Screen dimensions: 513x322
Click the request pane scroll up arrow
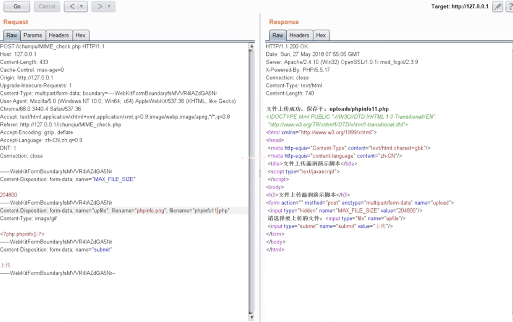click(251, 46)
